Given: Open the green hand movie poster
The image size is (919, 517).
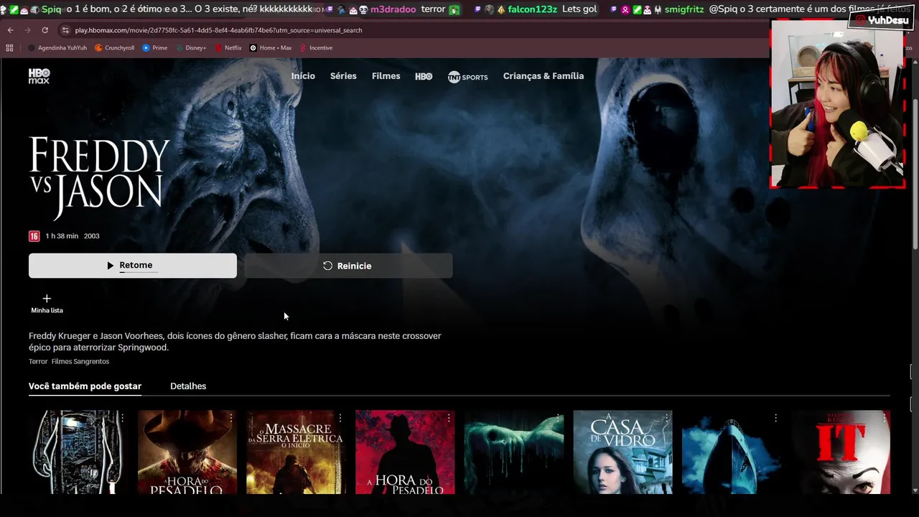Looking at the screenshot, I should pos(513,452).
